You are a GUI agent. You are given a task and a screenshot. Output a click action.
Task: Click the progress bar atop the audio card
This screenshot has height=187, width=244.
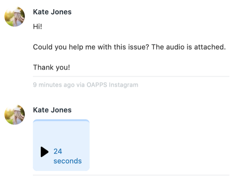61,120
